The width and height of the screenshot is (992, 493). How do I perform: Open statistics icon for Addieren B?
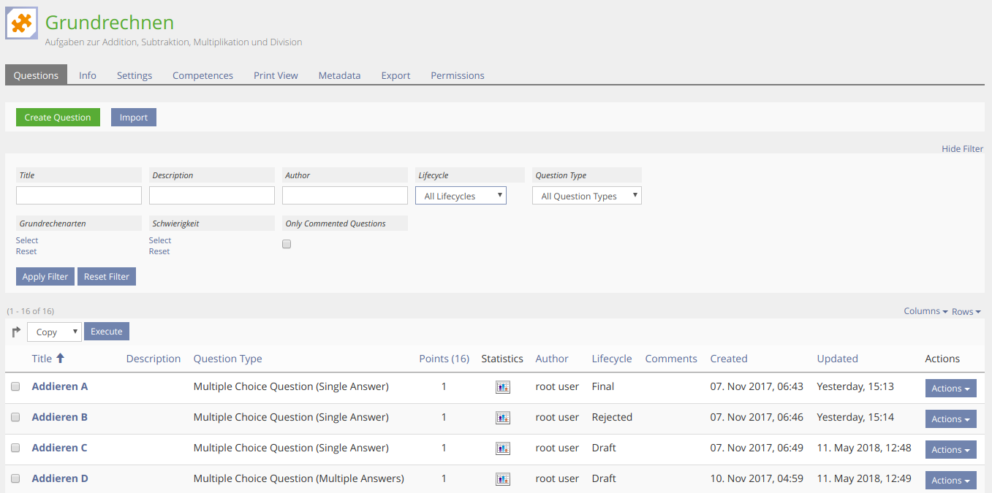tap(502, 418)
